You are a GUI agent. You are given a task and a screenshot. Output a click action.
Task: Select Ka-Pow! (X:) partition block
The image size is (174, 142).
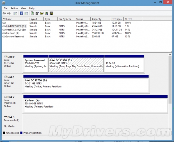pyautogui.click(x=95, y=104)
